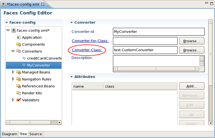Click inside the Description text area
The width and height of the screenshot is (215, 138).
tap(156, 61)
